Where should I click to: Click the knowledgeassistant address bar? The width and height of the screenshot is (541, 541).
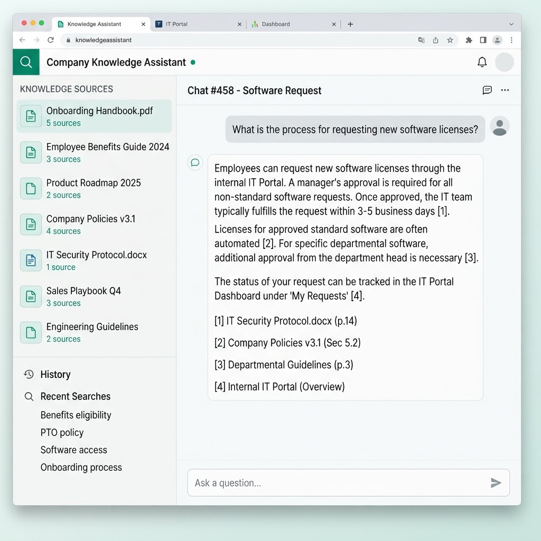(x=259, y=40)
